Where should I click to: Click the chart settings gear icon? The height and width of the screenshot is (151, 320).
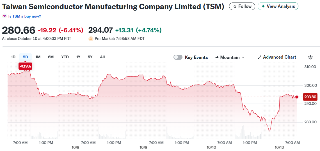tap(310, 57)
